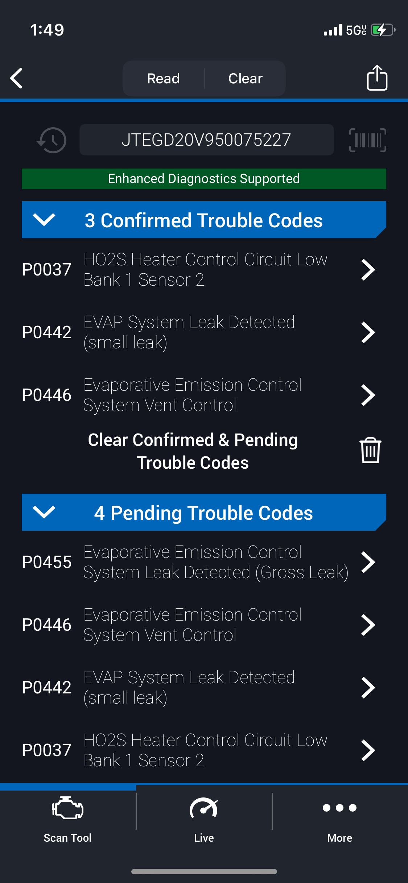Tap the Enhanced Diagnostics Supported banner
The height and width of the screenshot is (883, 408).
(204, 179)
